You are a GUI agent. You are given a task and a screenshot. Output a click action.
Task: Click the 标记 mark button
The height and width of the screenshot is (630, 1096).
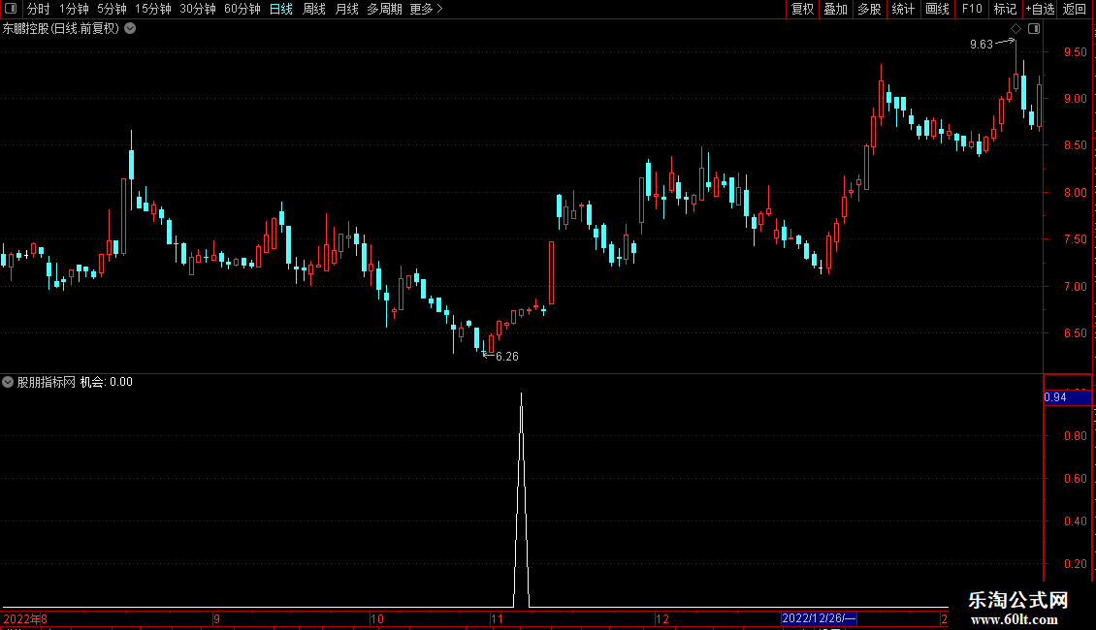tap(1005, 9)
